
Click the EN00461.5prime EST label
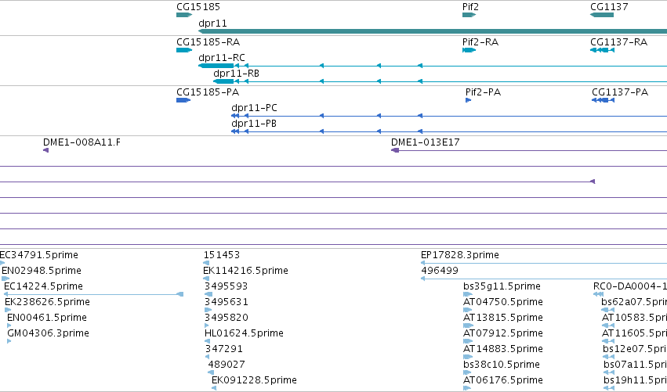[47, 318]
